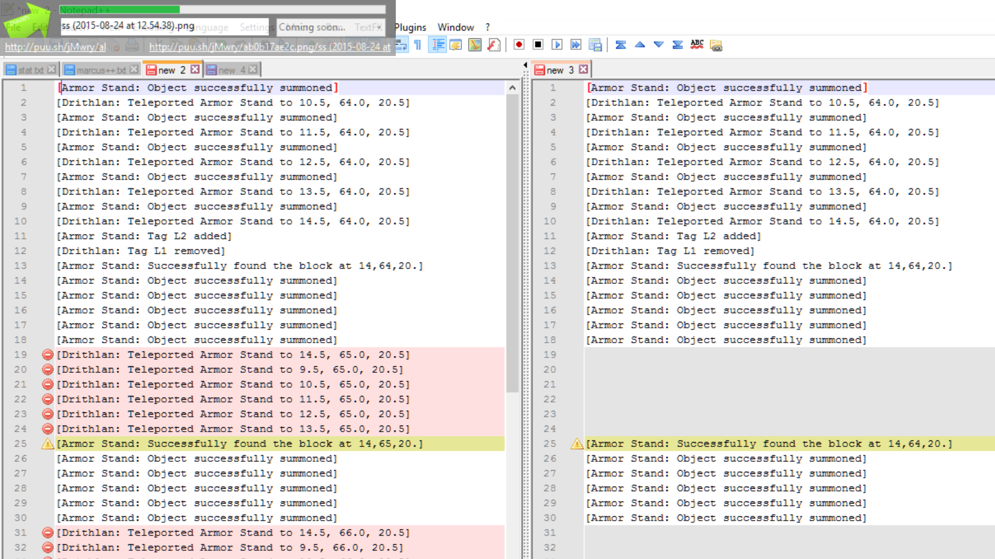Toggle ABC spell check icon

[x=696, y=45]
